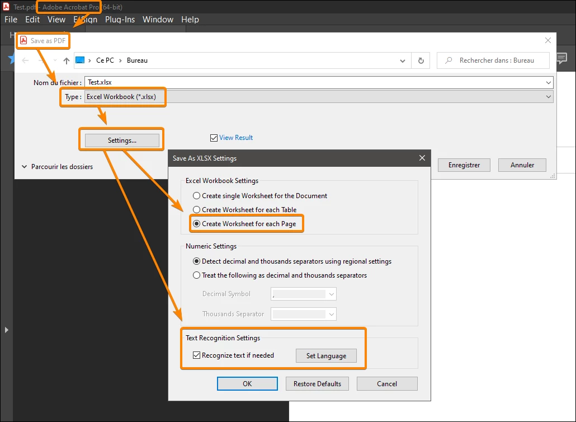Close the Save as PDF dialog
Viewport: 576px width, 422px height.
[547, 40]
